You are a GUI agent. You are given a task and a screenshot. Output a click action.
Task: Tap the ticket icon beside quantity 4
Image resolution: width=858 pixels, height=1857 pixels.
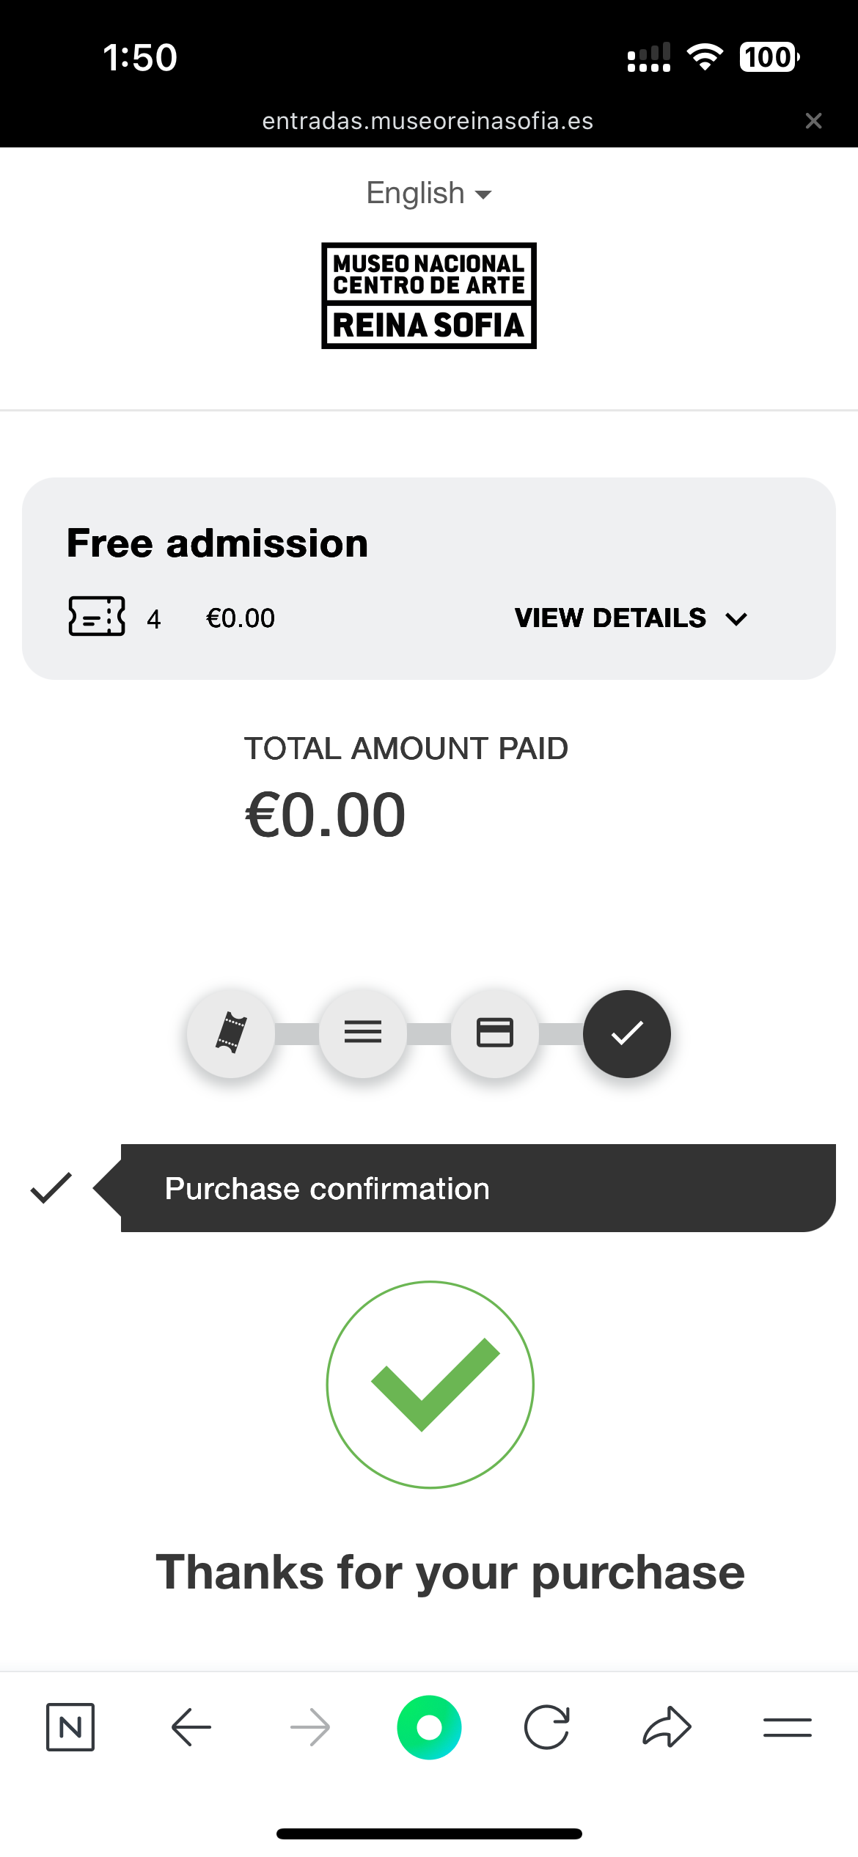(97, 616)
